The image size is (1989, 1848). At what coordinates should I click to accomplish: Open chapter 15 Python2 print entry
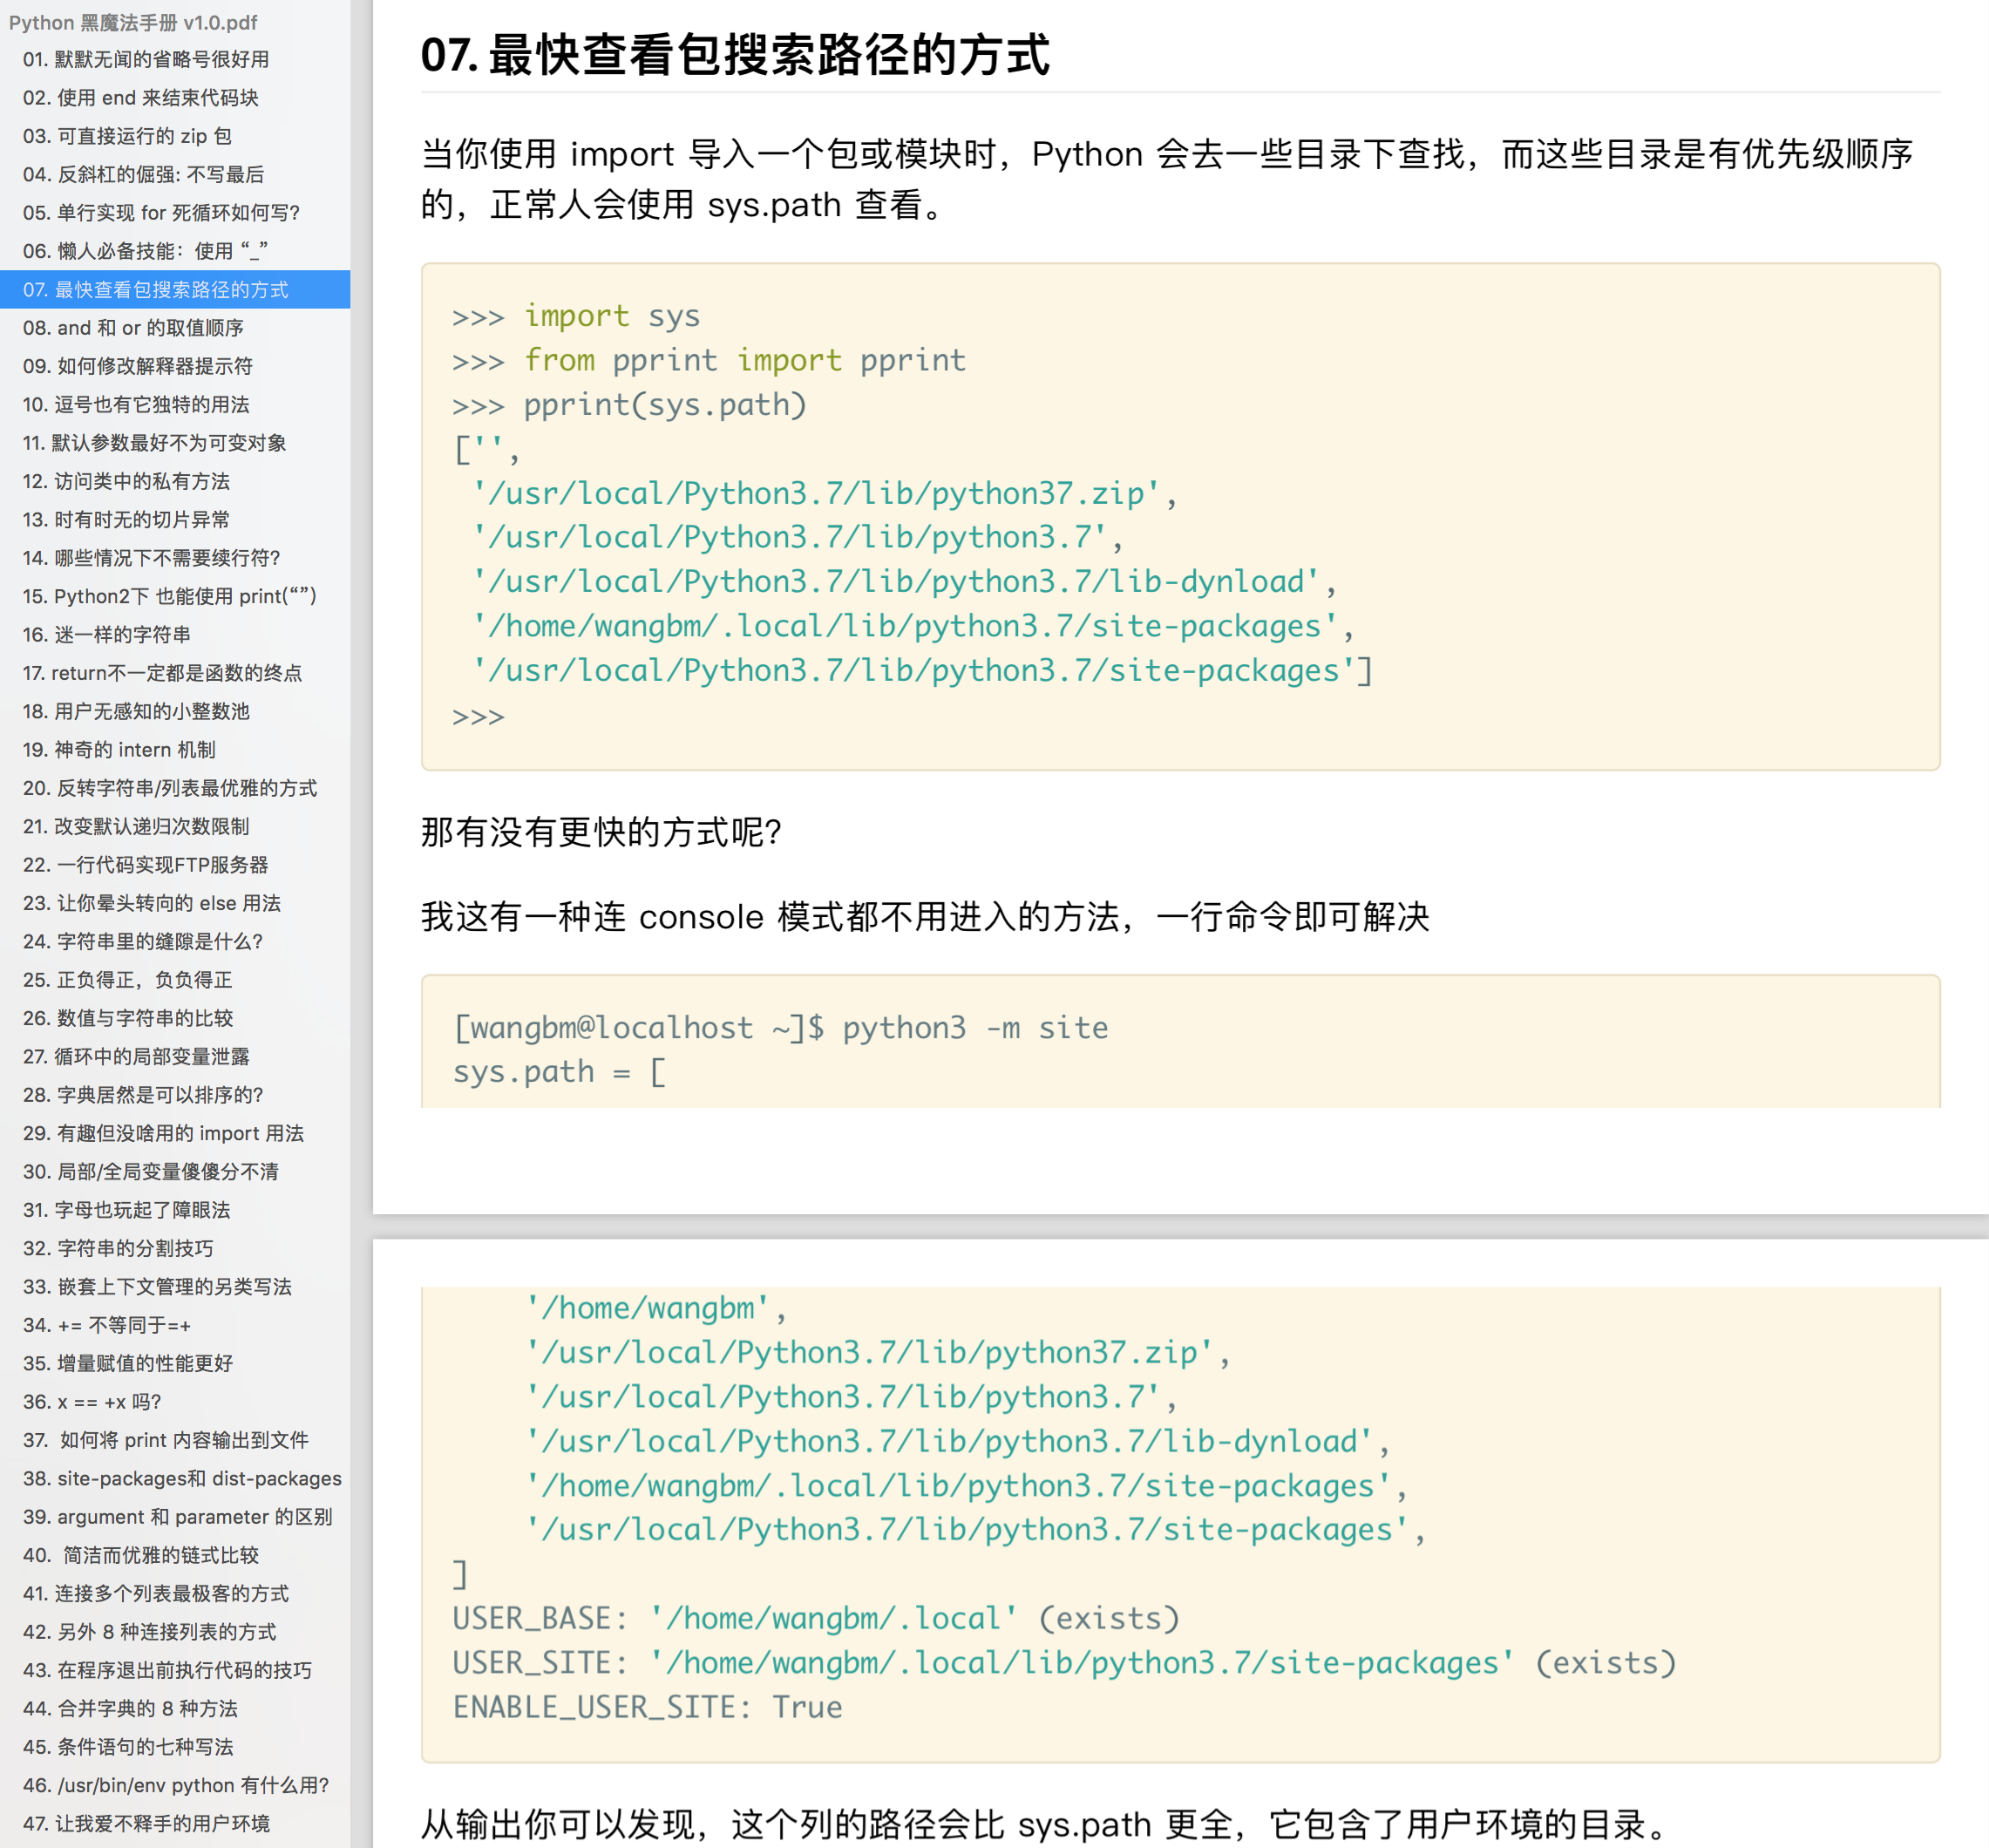(x=169, y=596)
